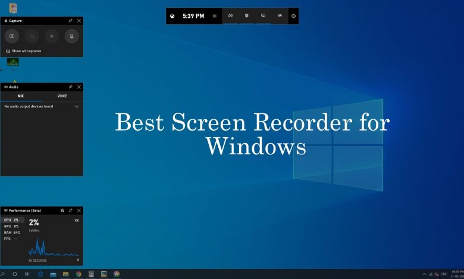Open the taskbar date and time
This screenshot has width=464, height=279.
tap(457, 274)
